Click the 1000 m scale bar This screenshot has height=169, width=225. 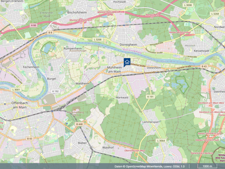(207, 166)
